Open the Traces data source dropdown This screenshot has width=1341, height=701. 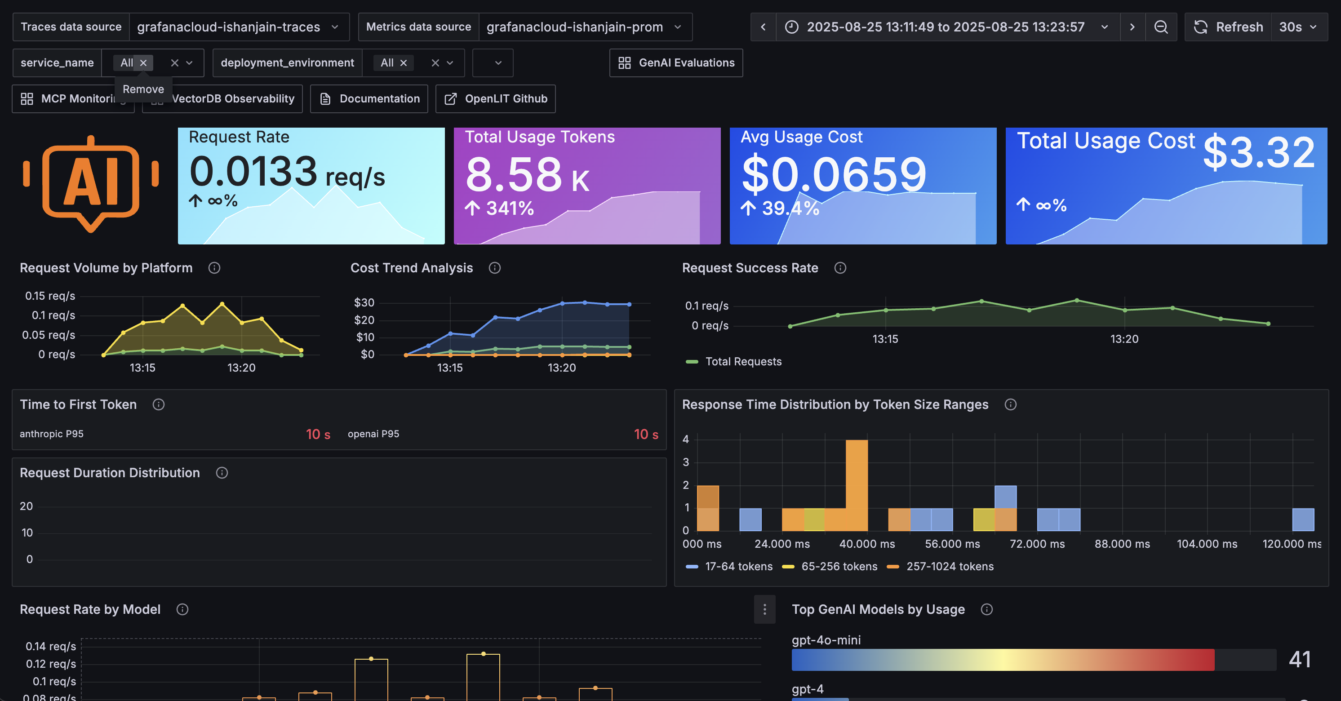pos(238,27)
